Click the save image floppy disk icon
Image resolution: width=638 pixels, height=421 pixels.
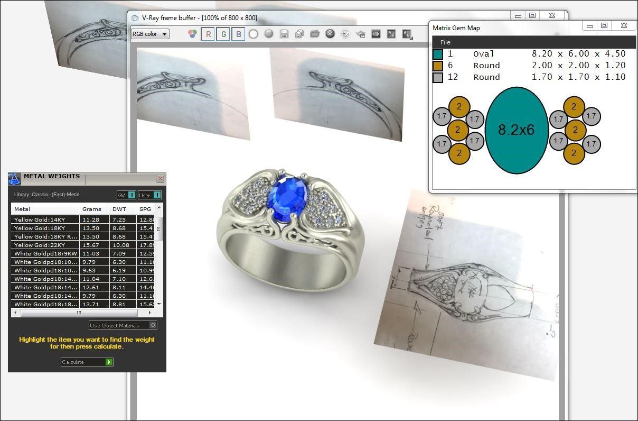point(284,34)
